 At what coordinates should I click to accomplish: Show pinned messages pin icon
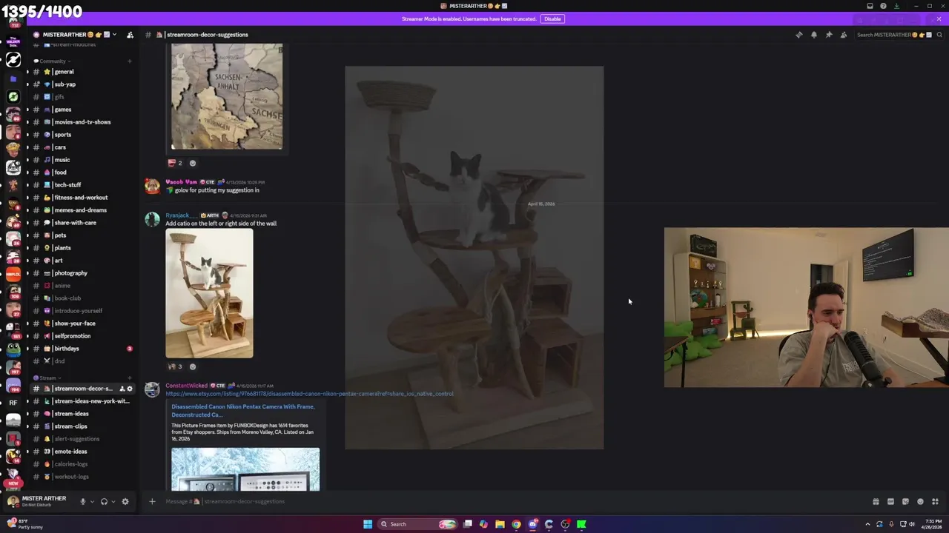pyautogui.click(x=828, y=35)
